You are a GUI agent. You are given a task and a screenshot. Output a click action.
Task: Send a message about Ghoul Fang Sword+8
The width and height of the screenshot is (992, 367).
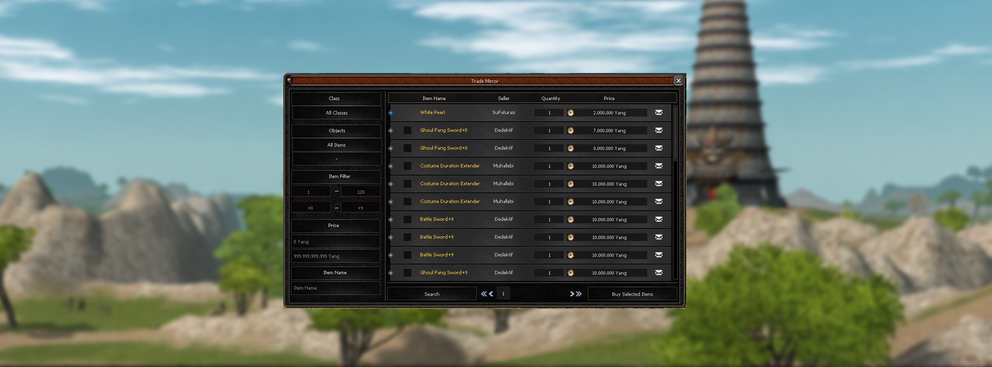pos(659,148)
